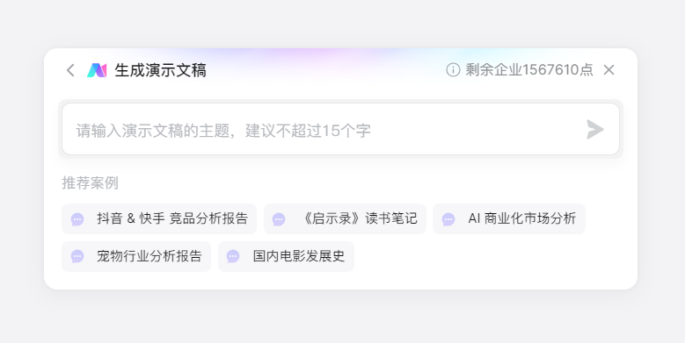This screenshot has width=685, height=343.
Task: Click the chat bubble icon beside AI 商业化市场分析
Action: (x=448, y=219)
